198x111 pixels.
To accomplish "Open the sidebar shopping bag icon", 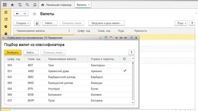I will pos(6,34).
